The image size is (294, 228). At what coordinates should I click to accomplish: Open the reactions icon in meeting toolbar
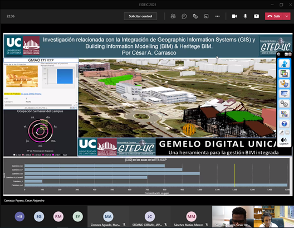click(x=195, y=16)
